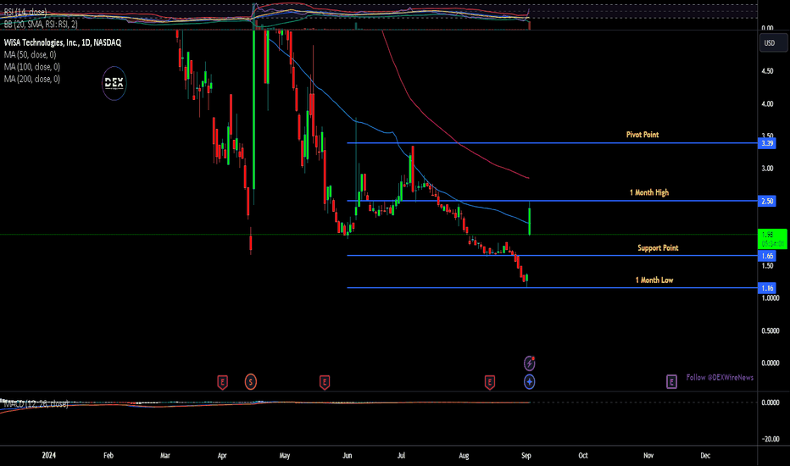Viewport: 790px width, 466px height.
Task: Click the 2024 label on time axis
Action: click(x=49, y=456)
